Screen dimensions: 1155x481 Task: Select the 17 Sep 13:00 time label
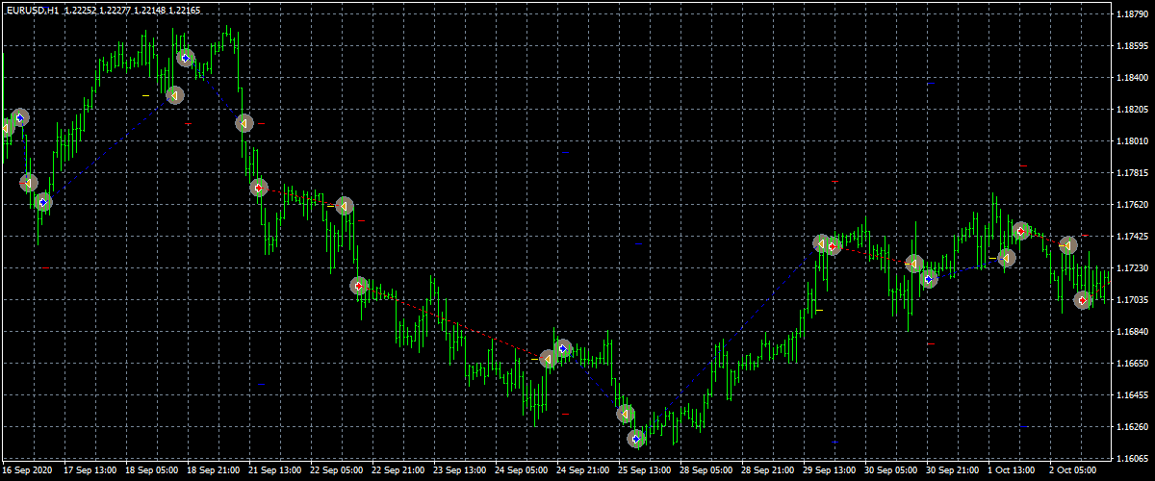pyautogui.click(x=90, y=471)
